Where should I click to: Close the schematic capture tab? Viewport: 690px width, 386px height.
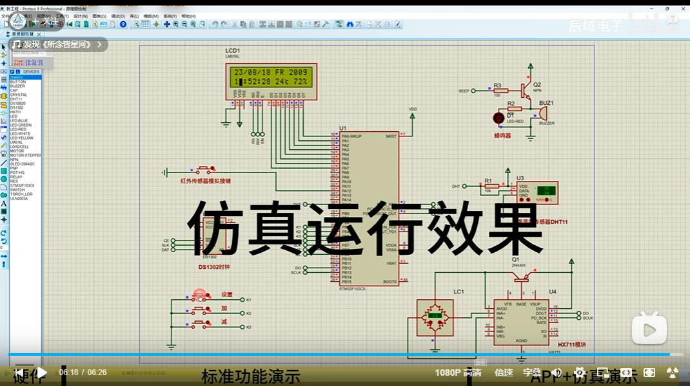point(39,34)
